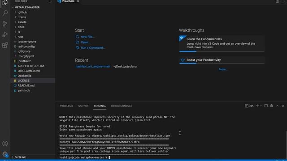The height and width of the screenshot is (161, 287).
Task: Open Learn the Fundamentals walkthrough
Action: (222, 43)
